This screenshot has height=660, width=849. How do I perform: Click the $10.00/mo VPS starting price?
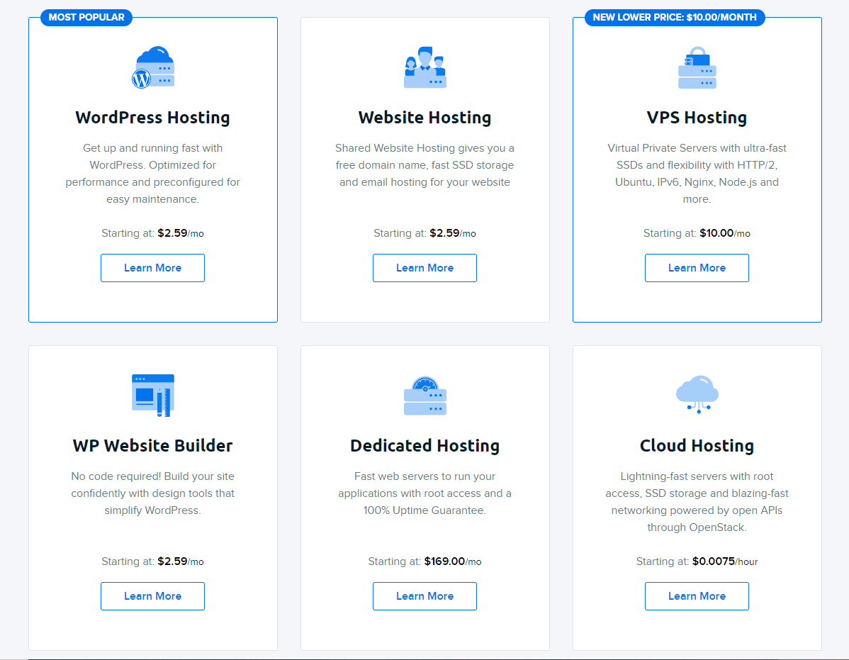(x=725, y=233)
